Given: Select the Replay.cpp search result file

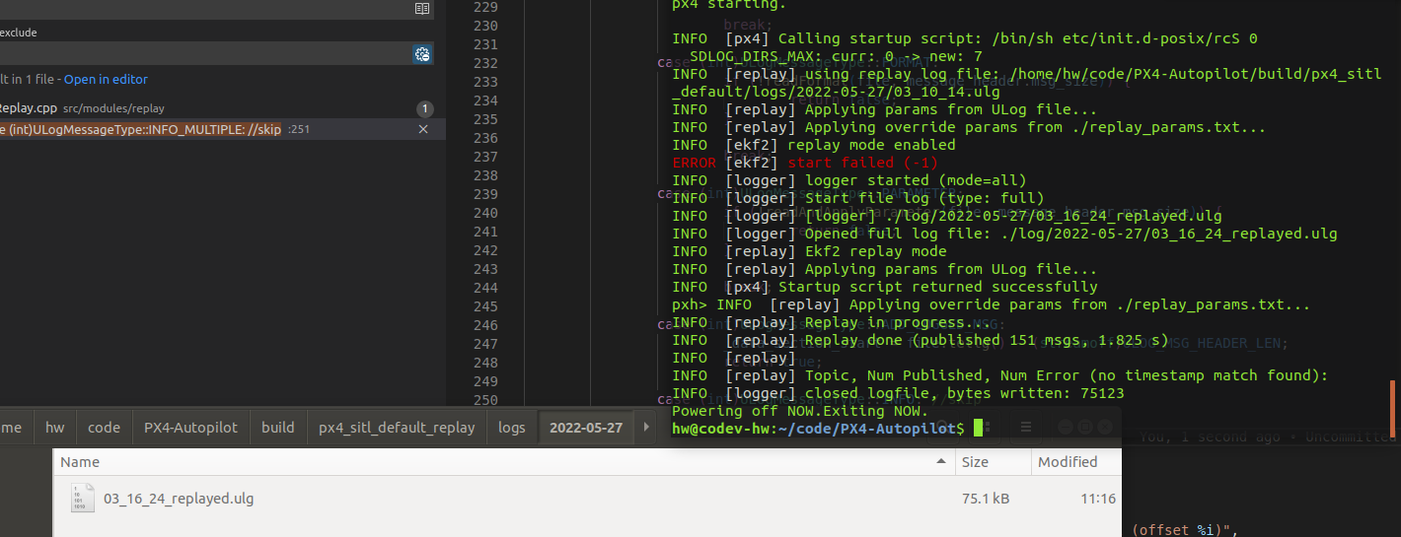Looking at the screenshot, I should point(222,108).
